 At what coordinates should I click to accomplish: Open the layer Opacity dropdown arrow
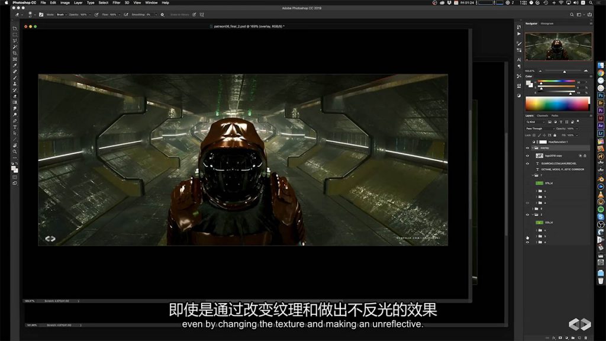(577, 128)
